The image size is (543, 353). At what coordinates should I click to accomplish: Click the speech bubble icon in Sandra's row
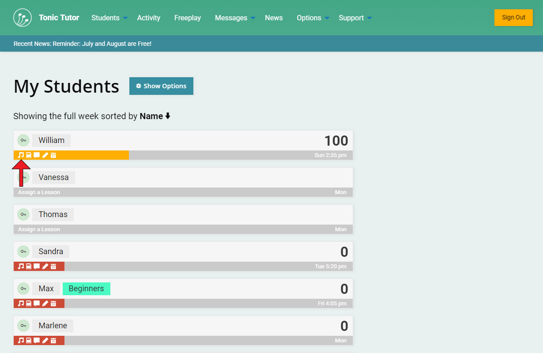pyautogui.click(x=37, y=267)
